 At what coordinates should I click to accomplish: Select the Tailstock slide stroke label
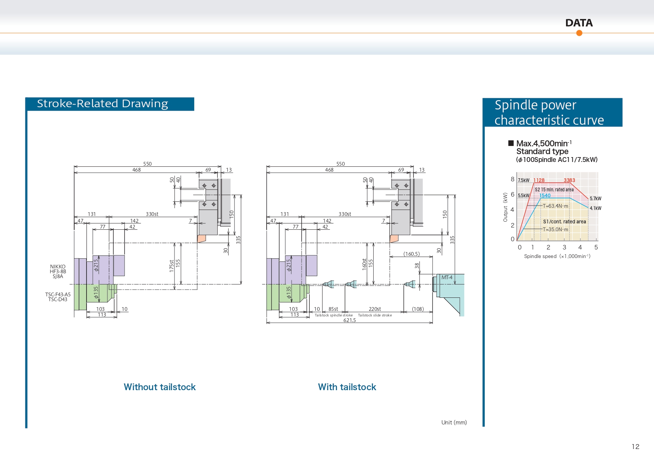tap(375, 315)
